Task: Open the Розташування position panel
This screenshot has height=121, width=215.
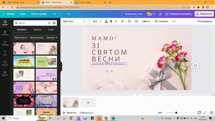Action: tap(205, 21)
